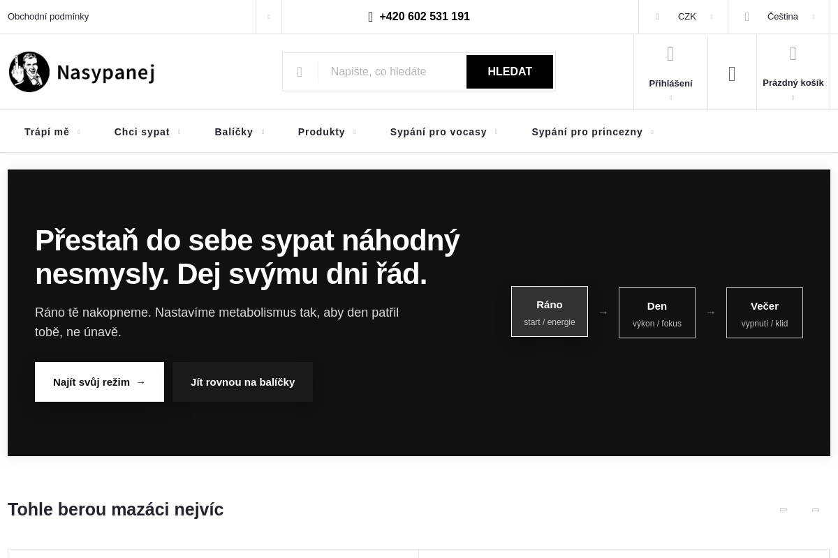Click the currency icon beside CZK
838x558 pixels.
click(x=657, y=16)
